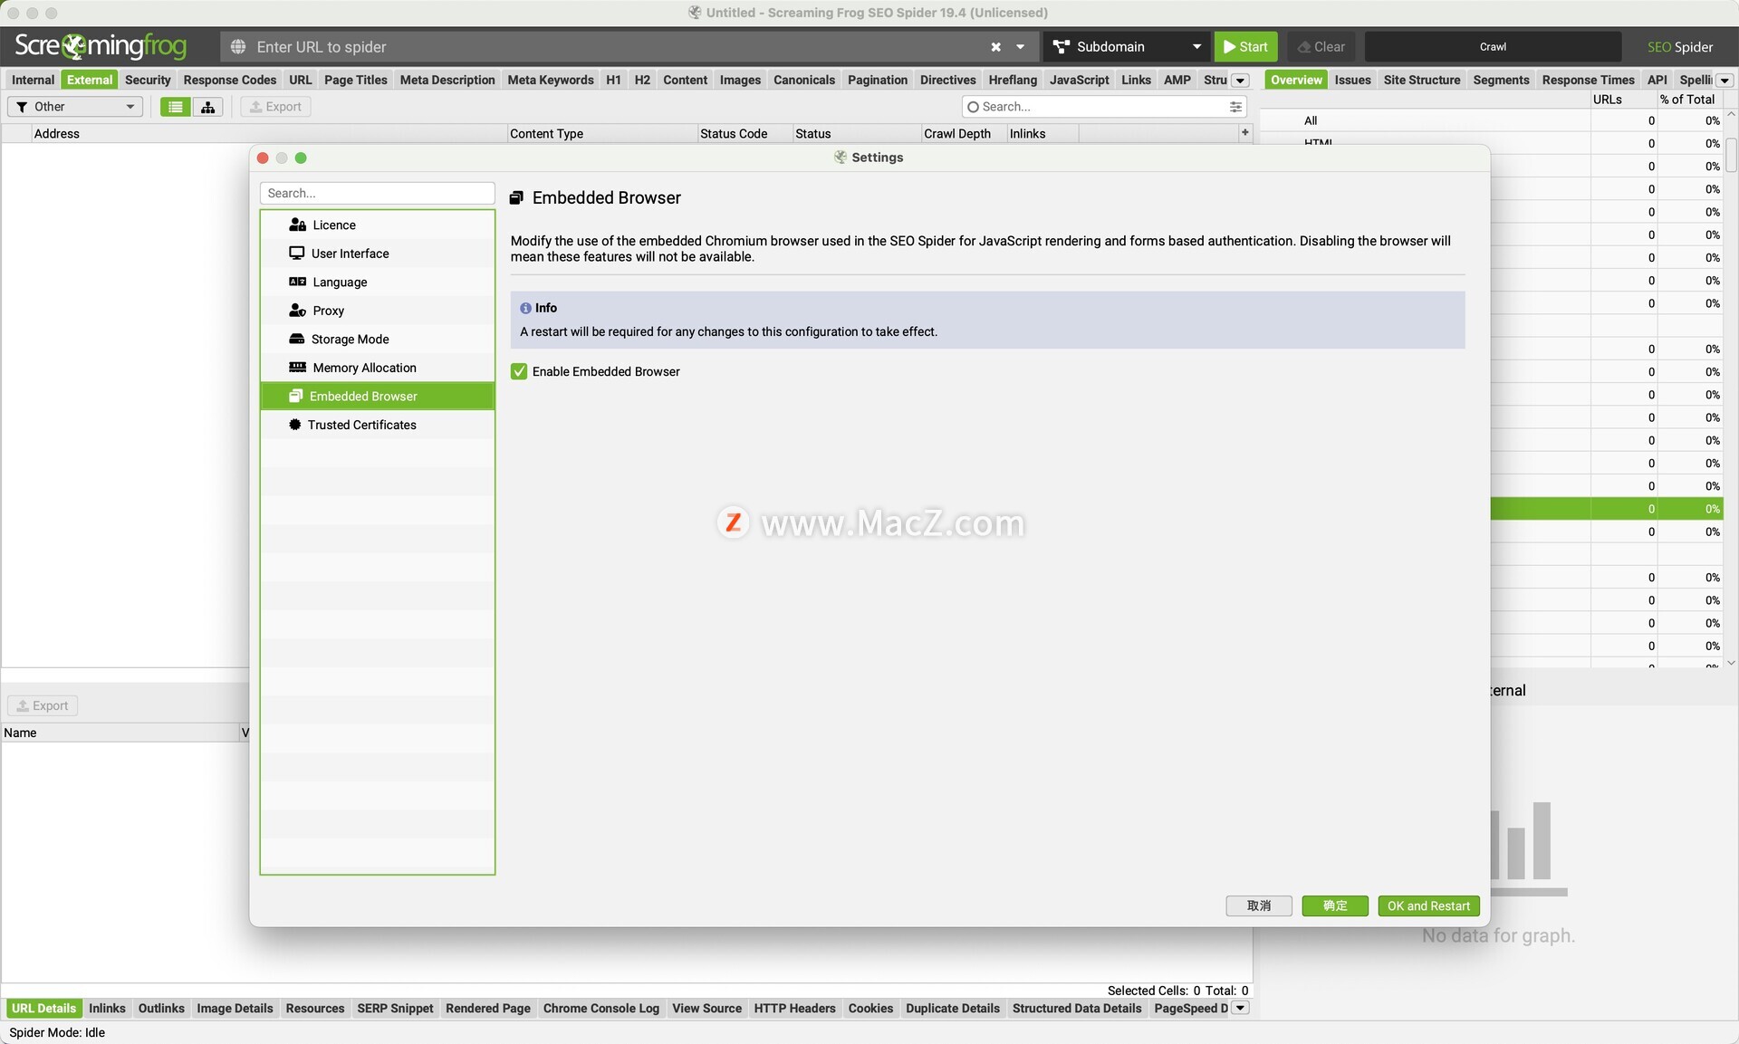Open Memory Allocation icon
Screen dimensions: 1739x1044
(x=297, y=368)
